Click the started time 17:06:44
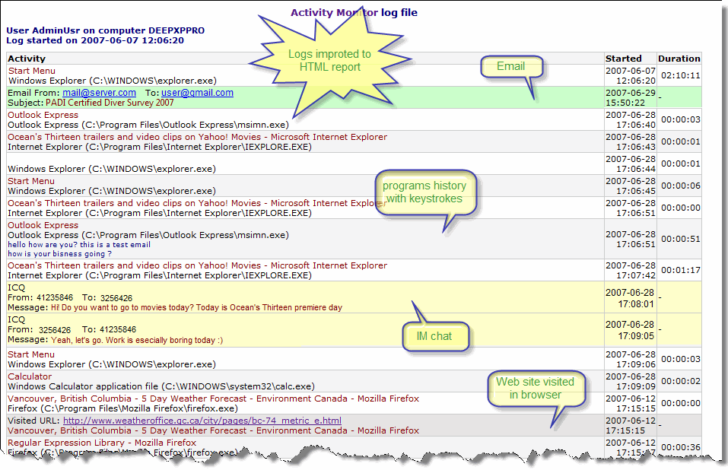Viewport: 728px width, 470px height. click(636, 169)
